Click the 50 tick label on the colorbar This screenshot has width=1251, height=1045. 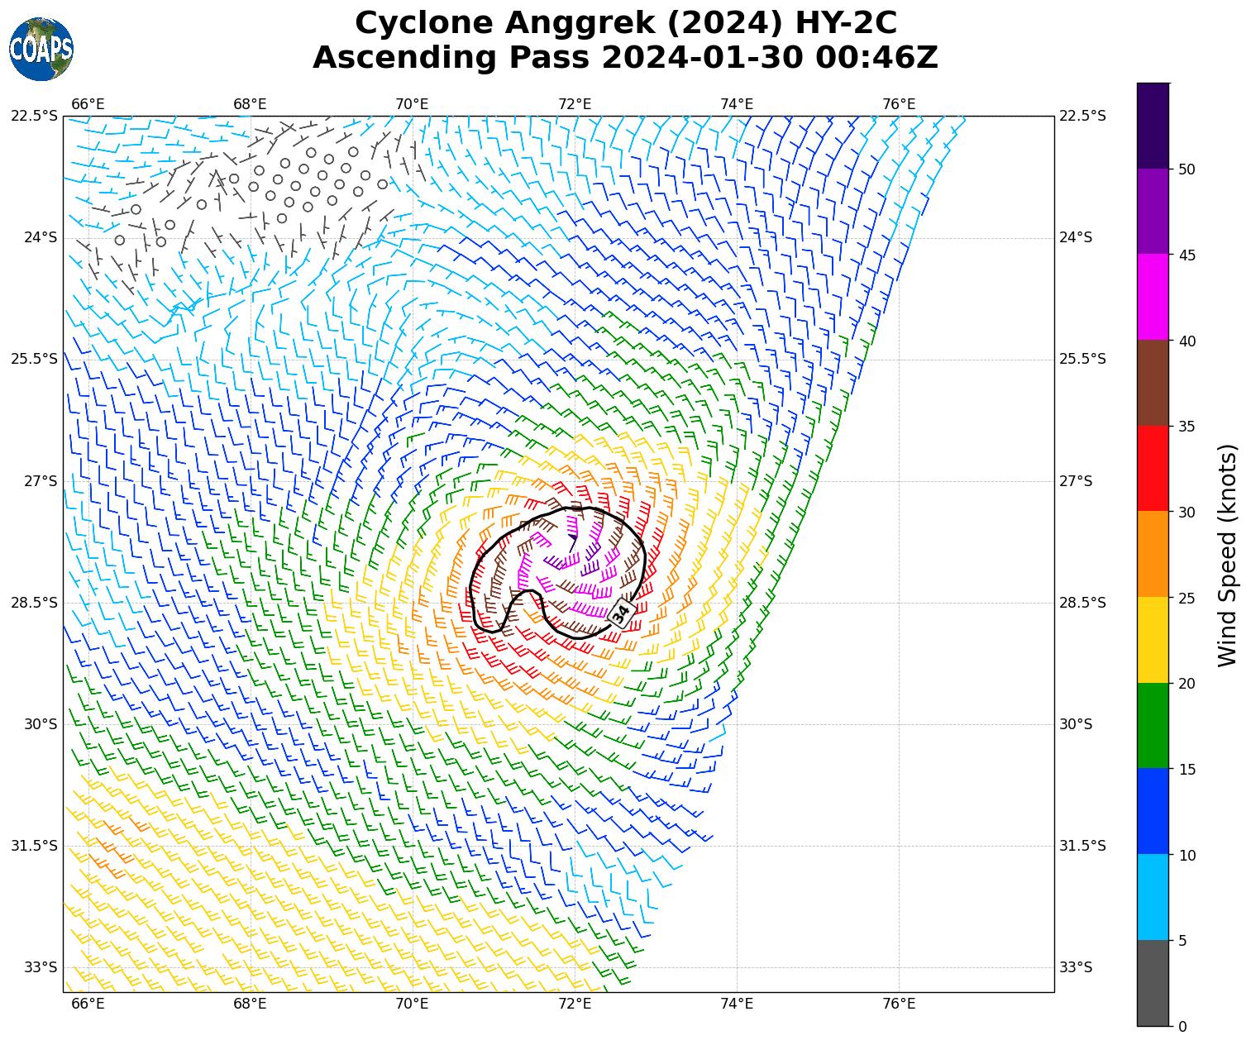[x=1187, y=169]
